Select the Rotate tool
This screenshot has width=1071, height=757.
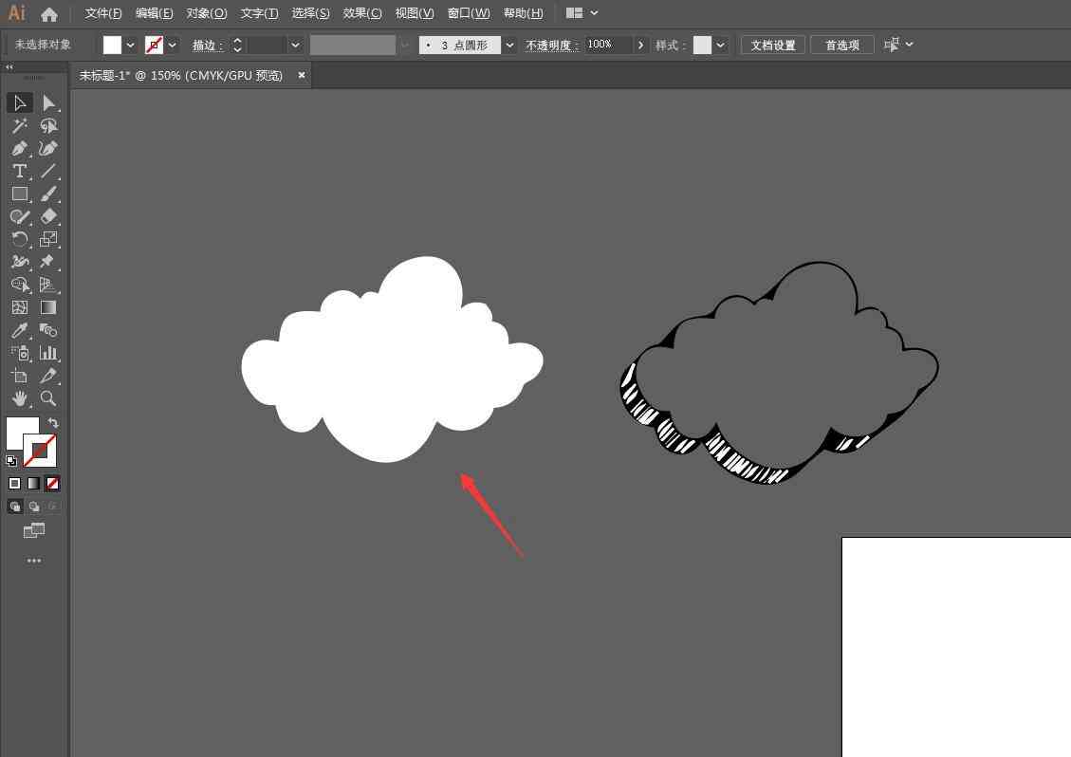[20, 239]
